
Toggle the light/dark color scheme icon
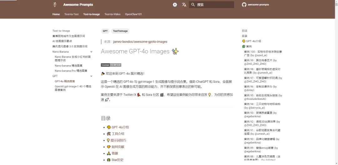(175, 5)
